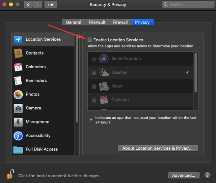The image size is (216, 183).
Task: Close the Security & Privacy window
Action: click(x=4, y=4)
